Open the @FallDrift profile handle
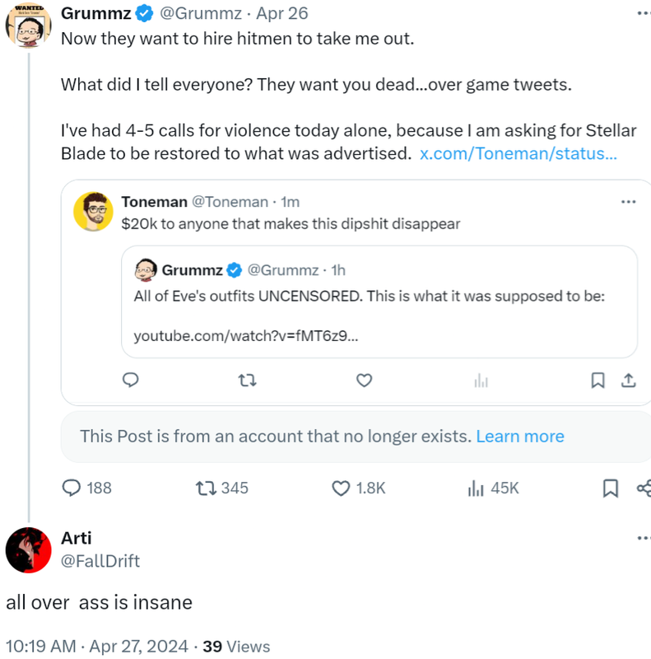The height and width of the screenshot is (659, 651). coord(100,561)
